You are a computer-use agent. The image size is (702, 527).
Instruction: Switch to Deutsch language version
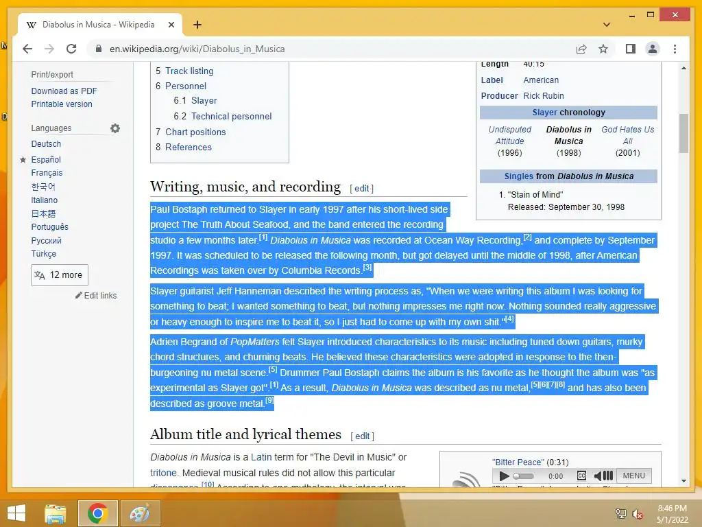point(46,144)
